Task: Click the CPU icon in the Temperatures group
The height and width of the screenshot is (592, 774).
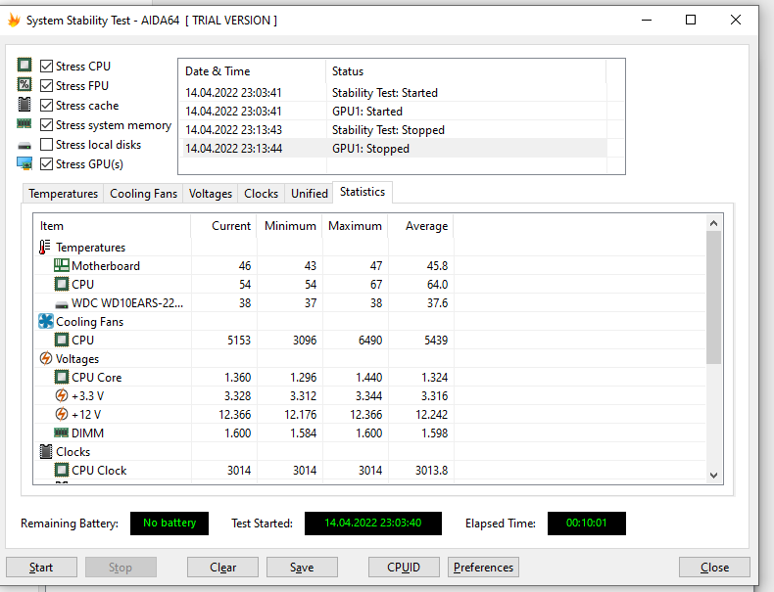Action: coord(61,285)
